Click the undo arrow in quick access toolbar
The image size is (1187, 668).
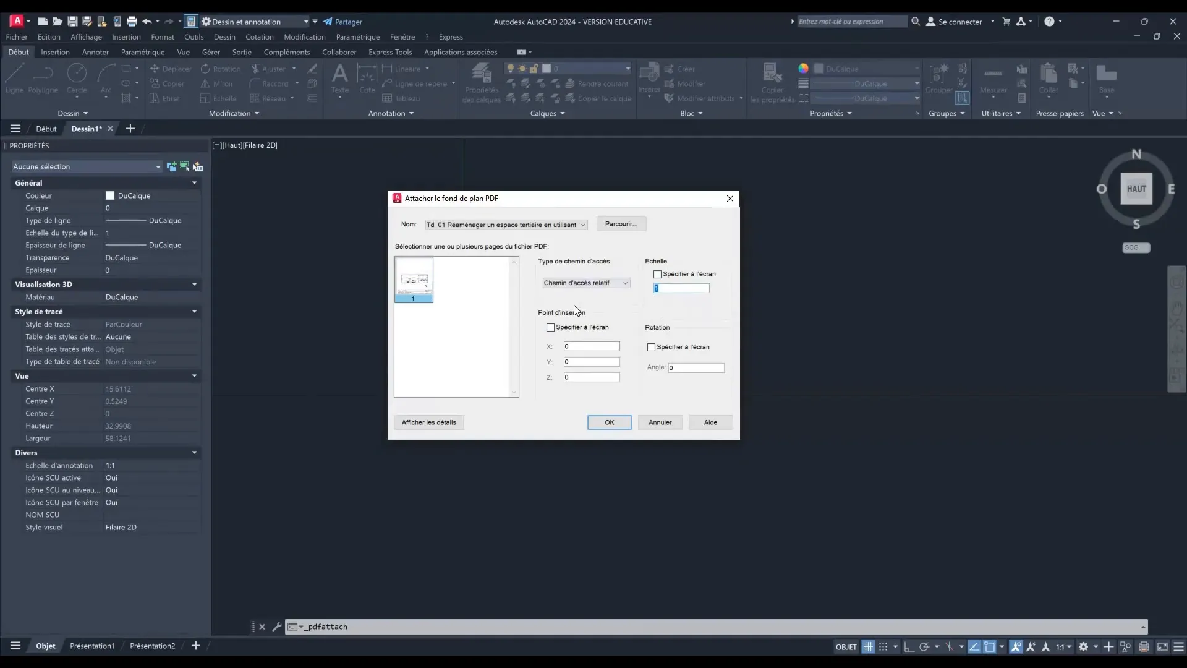coord(147,22)
